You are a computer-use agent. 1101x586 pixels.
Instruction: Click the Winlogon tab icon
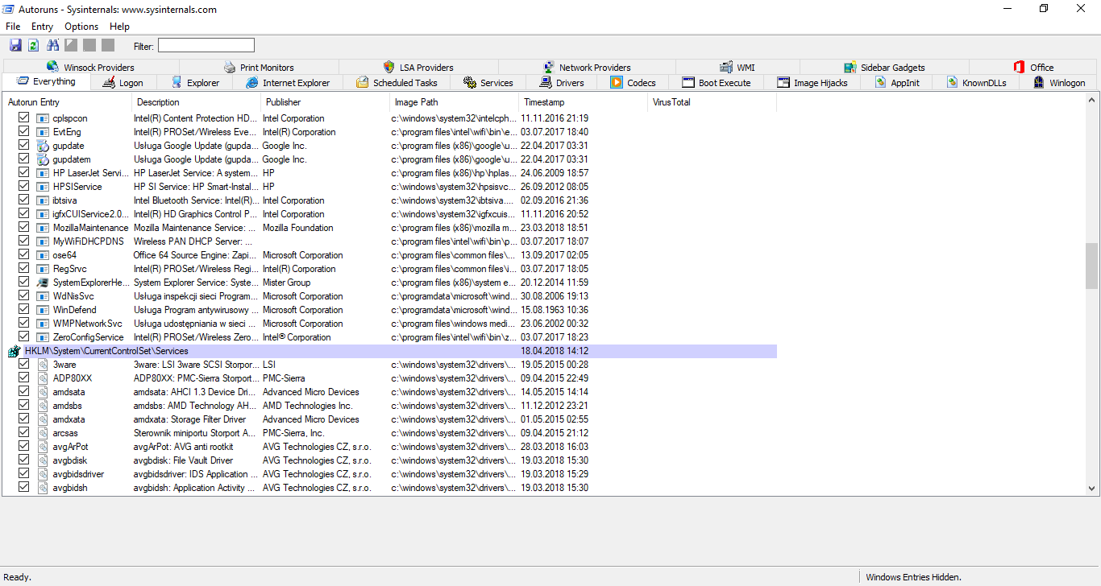coord(1040,82)
